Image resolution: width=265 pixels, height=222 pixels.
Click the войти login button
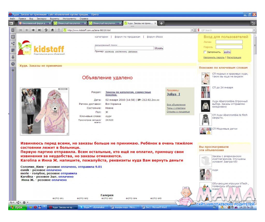pos(227,52)
